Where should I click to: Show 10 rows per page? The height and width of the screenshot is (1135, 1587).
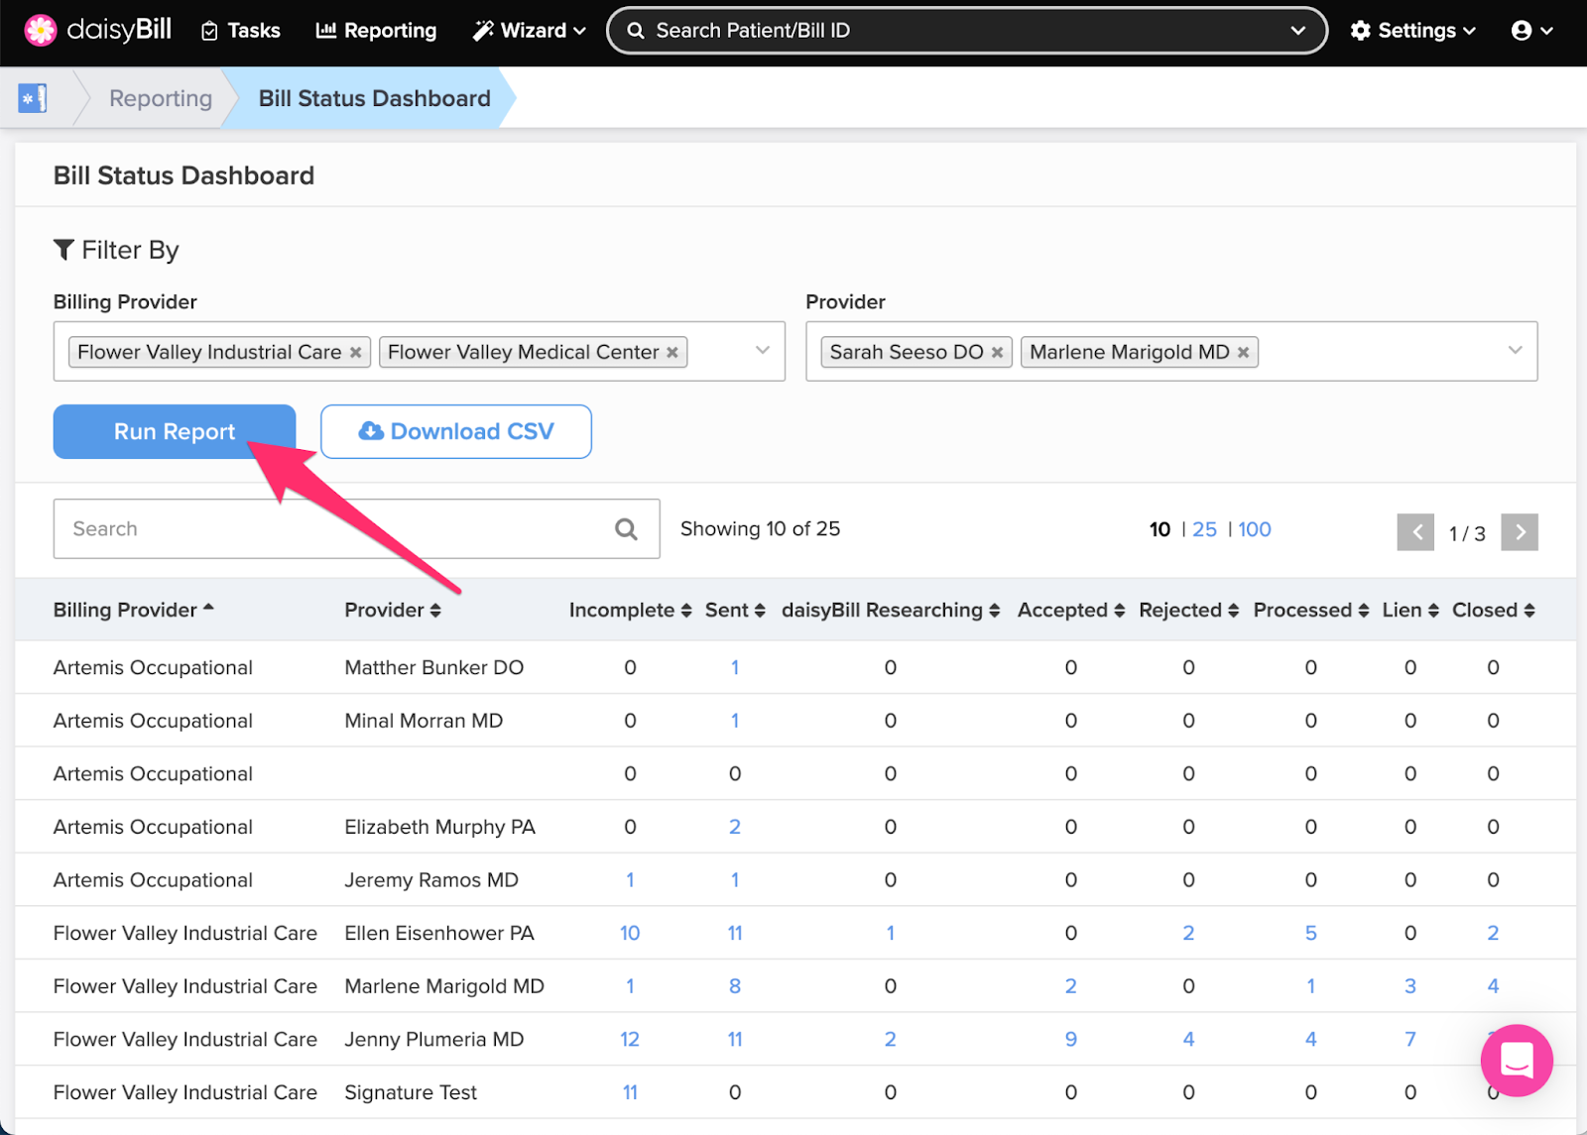[1160, 529]
